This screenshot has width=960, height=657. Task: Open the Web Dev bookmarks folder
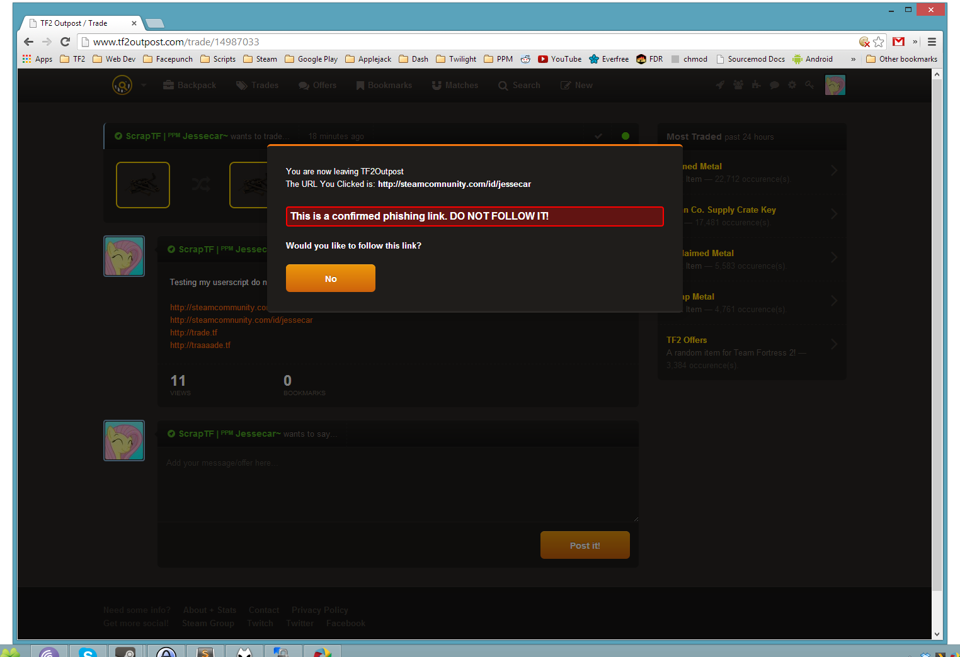tap(114, 59)
